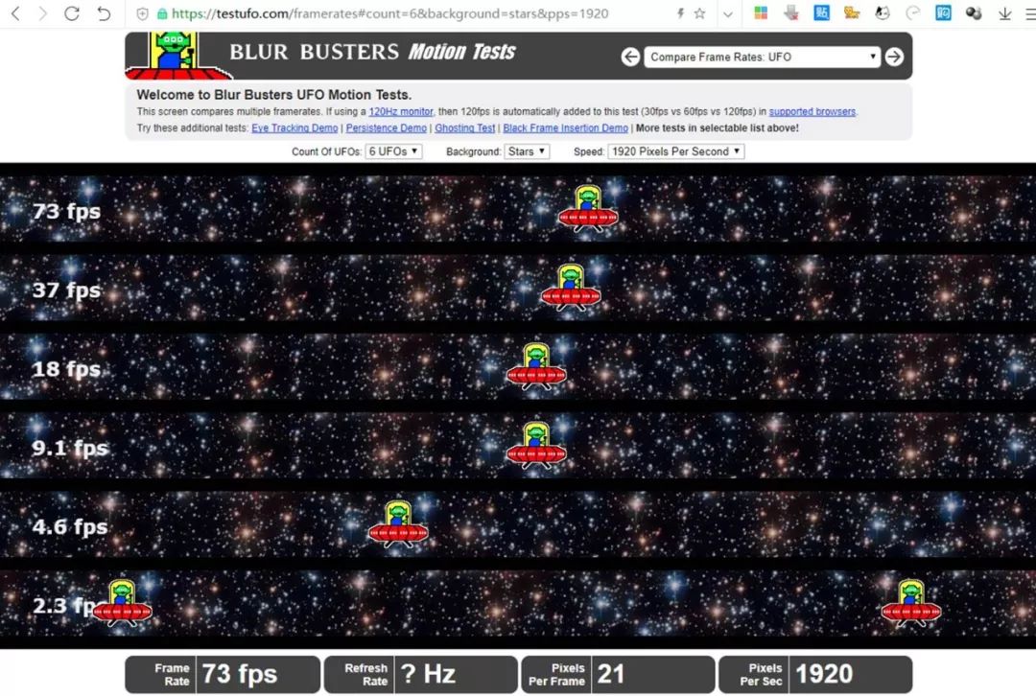This screenshot has width=1036, height=696.
Task: Open the Compare Frame Rates: UFO dropdown
Action: pos(762,57)
